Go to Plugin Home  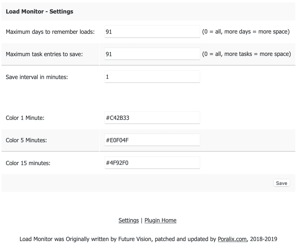(160, 220)
